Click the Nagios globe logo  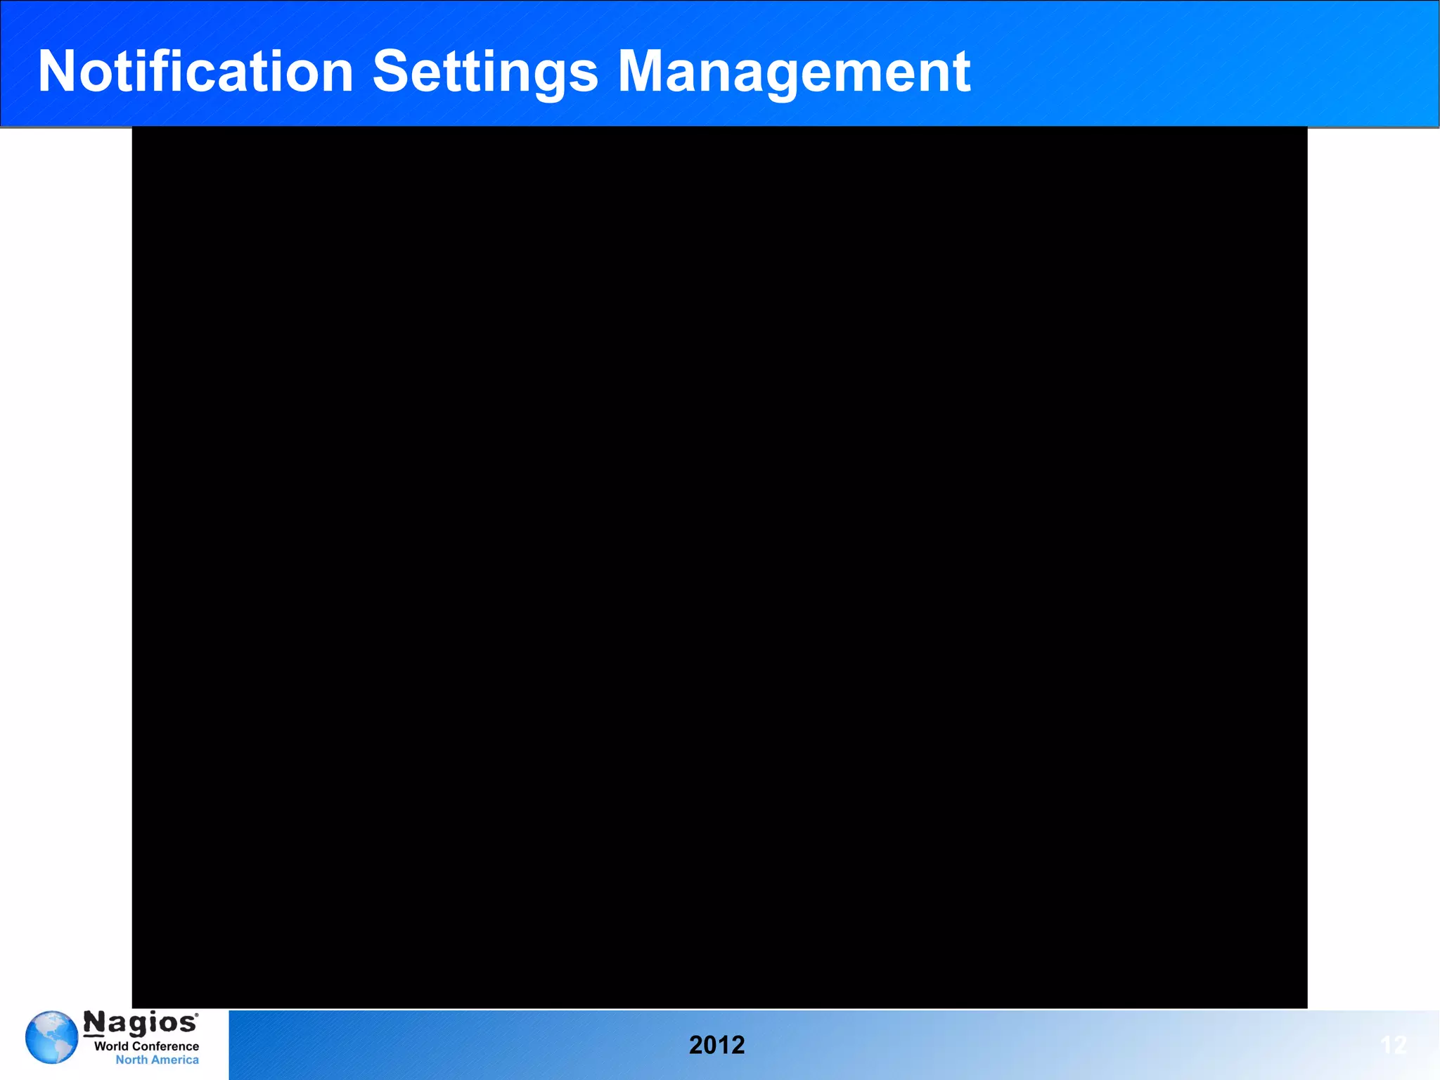[x=51, y=1037]
